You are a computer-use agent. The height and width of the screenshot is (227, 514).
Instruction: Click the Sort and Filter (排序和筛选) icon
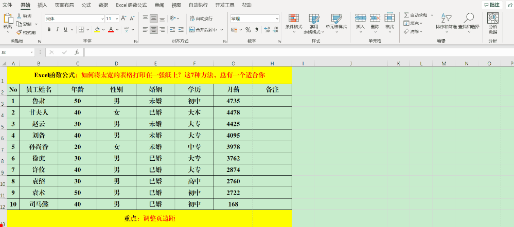[445, 20]
